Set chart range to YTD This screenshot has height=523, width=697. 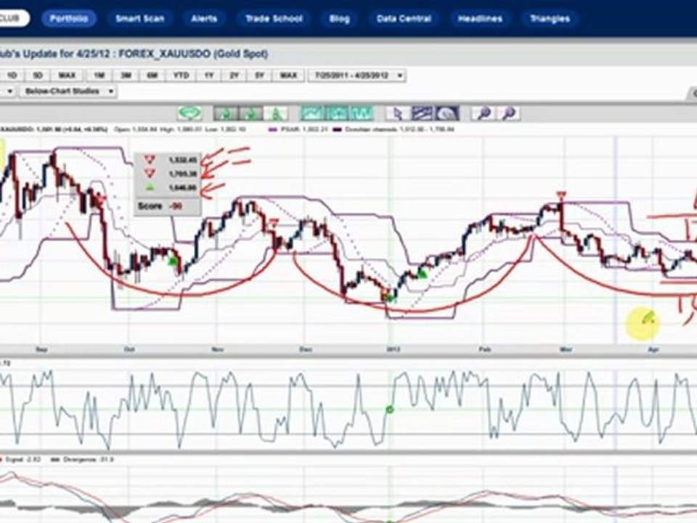tap(181, 75)
